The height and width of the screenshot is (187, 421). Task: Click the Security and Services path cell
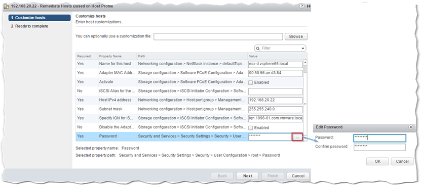192,136
